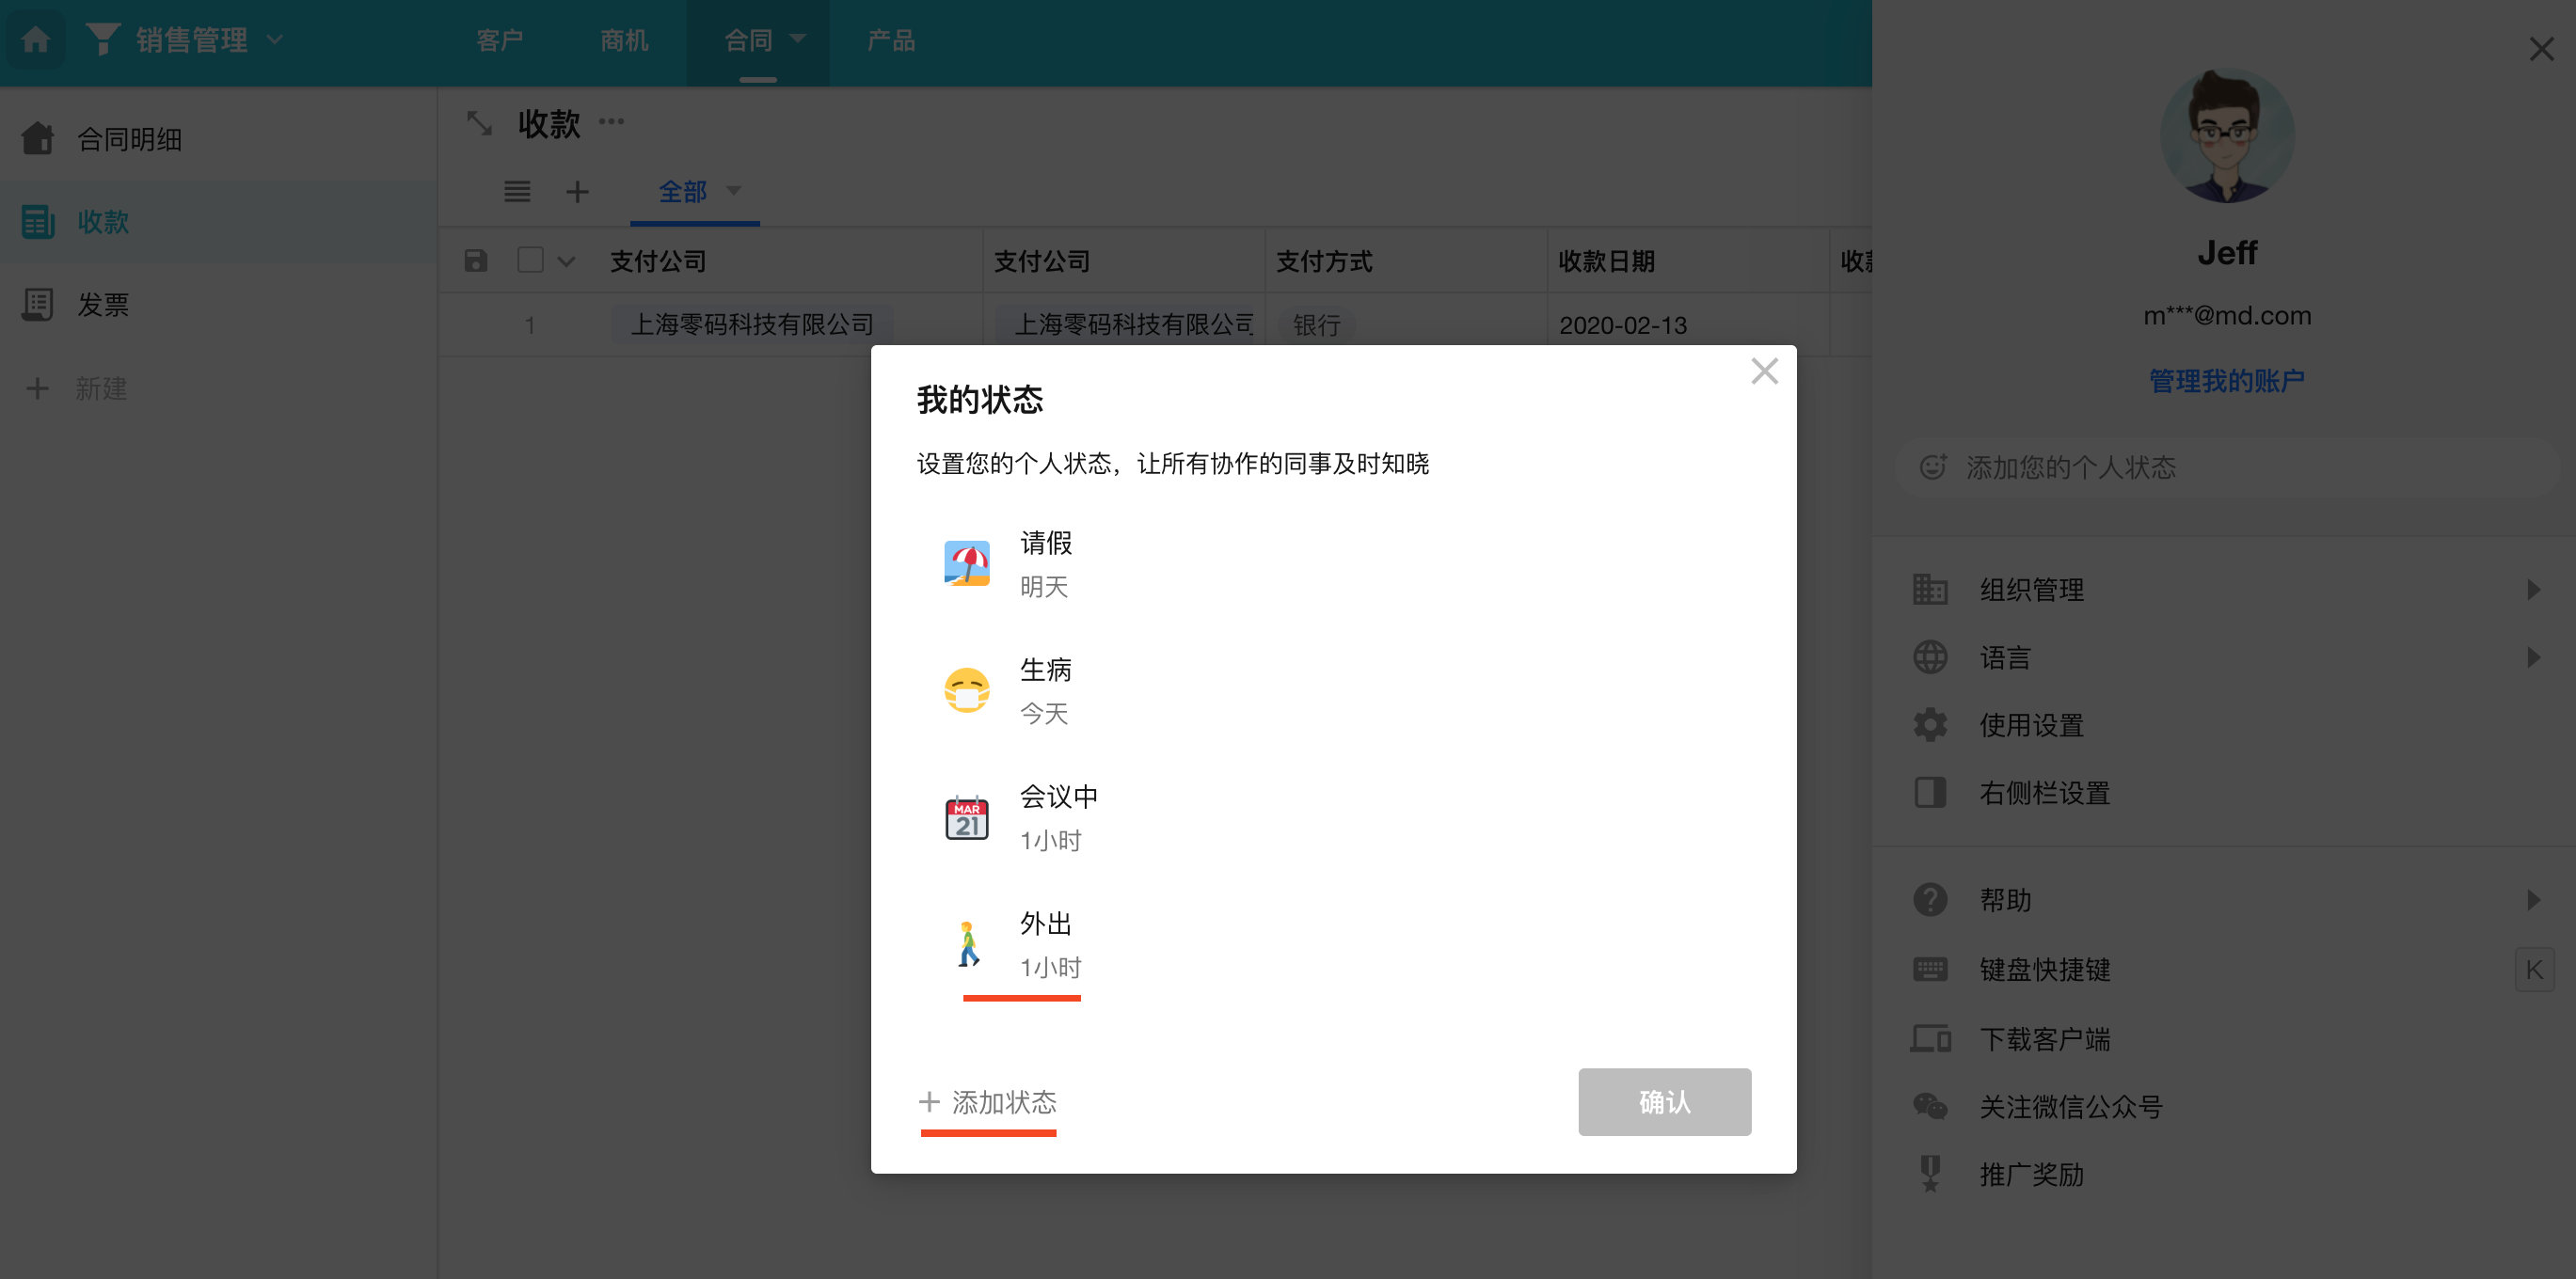Expand the 组织管理 submenu arrow
The image size is (2576, 1279).
pos(2533,590)
